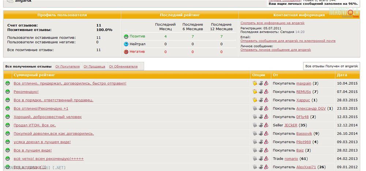The image size is (366, 171).
Task: Switch to the 'От Покупателя' tab
Action: click(x=67, y=66)
